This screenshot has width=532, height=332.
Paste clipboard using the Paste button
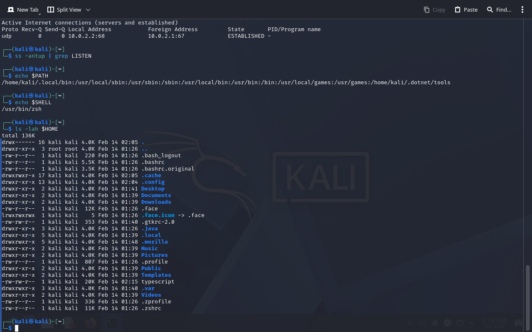[466, 10]
